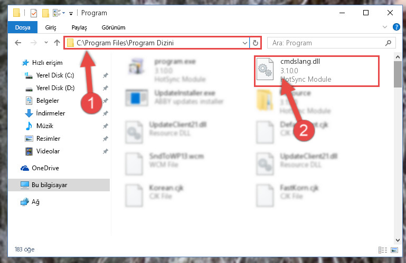Screen dimensions: 406x263
Task: Open the Görünüm ribbon tab
Action: click(x=114, y=27)
